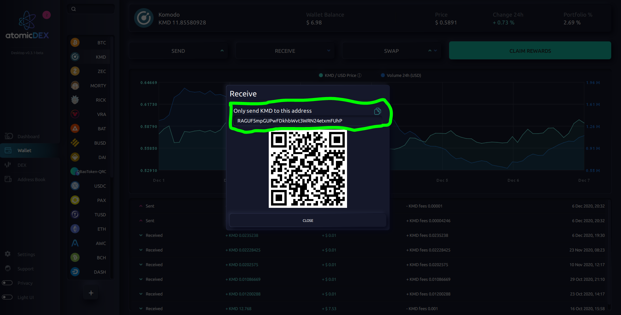Image resolution: width=621 pixels, height=315 pixels.
Task: Click the Komodo coin logo in header
Action: click(144, 18)
